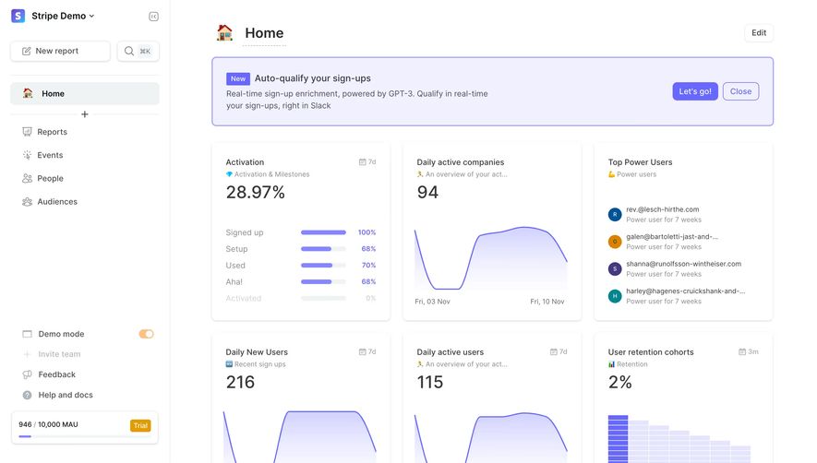Click the Let's go! button

(695, 91)
